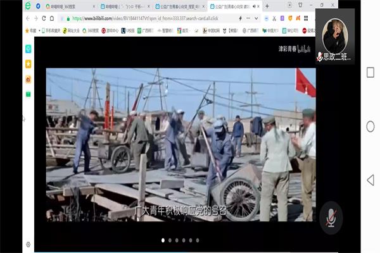This screenshot has width=380, height=253.
Task: Reload the page with the refresh icon
Action: click(x=44, y=18)
